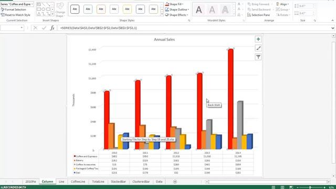Screen dimensions: 336x189
Task: Click Reset to Match Style button
Action: (x=16, y=15)
